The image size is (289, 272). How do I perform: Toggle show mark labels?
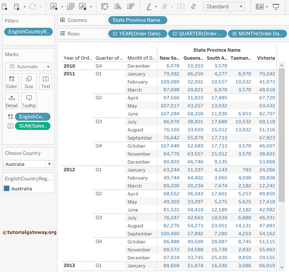tap(181, 6)
